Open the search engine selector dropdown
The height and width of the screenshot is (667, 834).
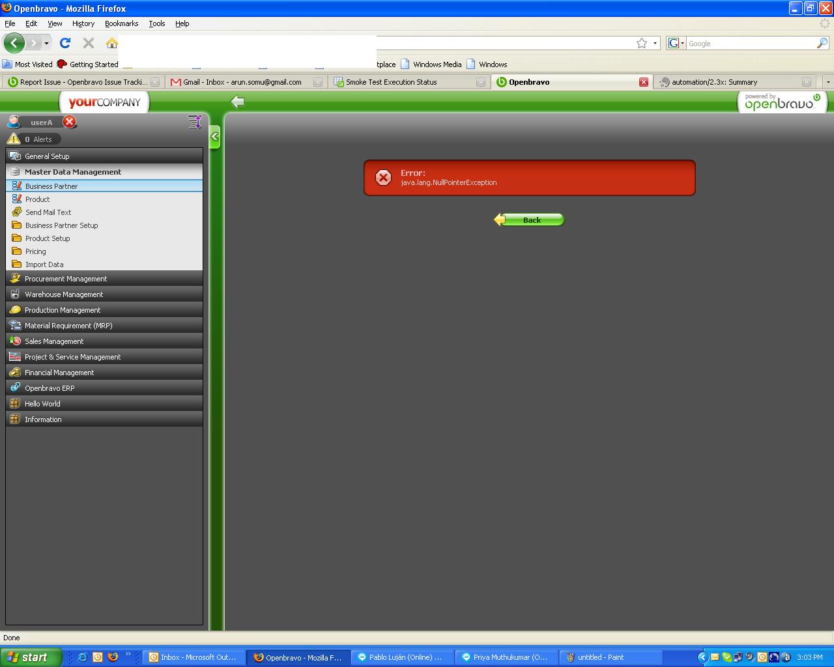(x=676, y=43)
